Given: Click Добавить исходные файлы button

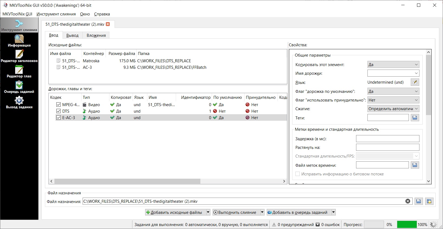Looking at the screenshot, I should (x=175, y=212).
